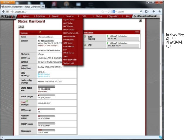The width and height of the screenshot is (187, 140).
Task: Open DNS Forwarder from Services menu
Action: (69, 37)
